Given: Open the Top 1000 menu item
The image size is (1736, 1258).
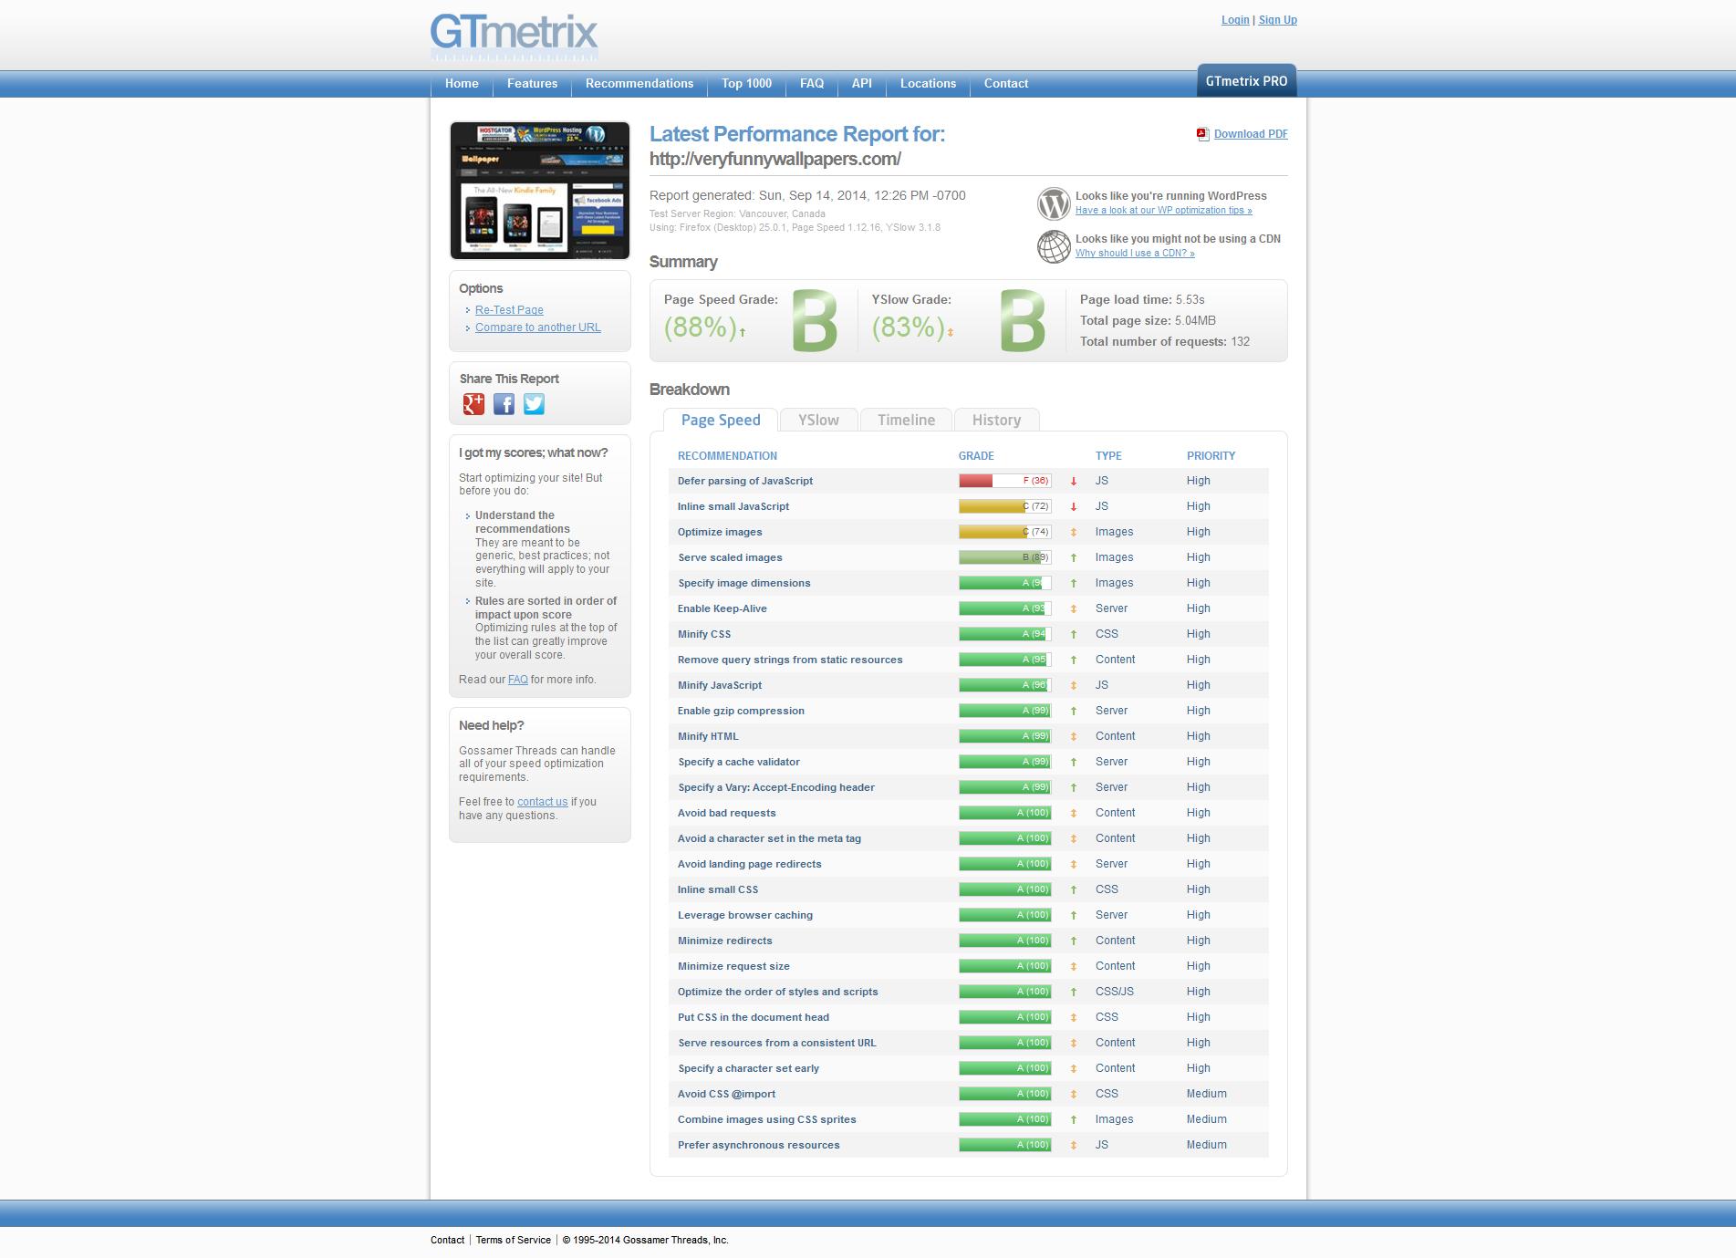Looking at the screenshot, I should (746, 83).
